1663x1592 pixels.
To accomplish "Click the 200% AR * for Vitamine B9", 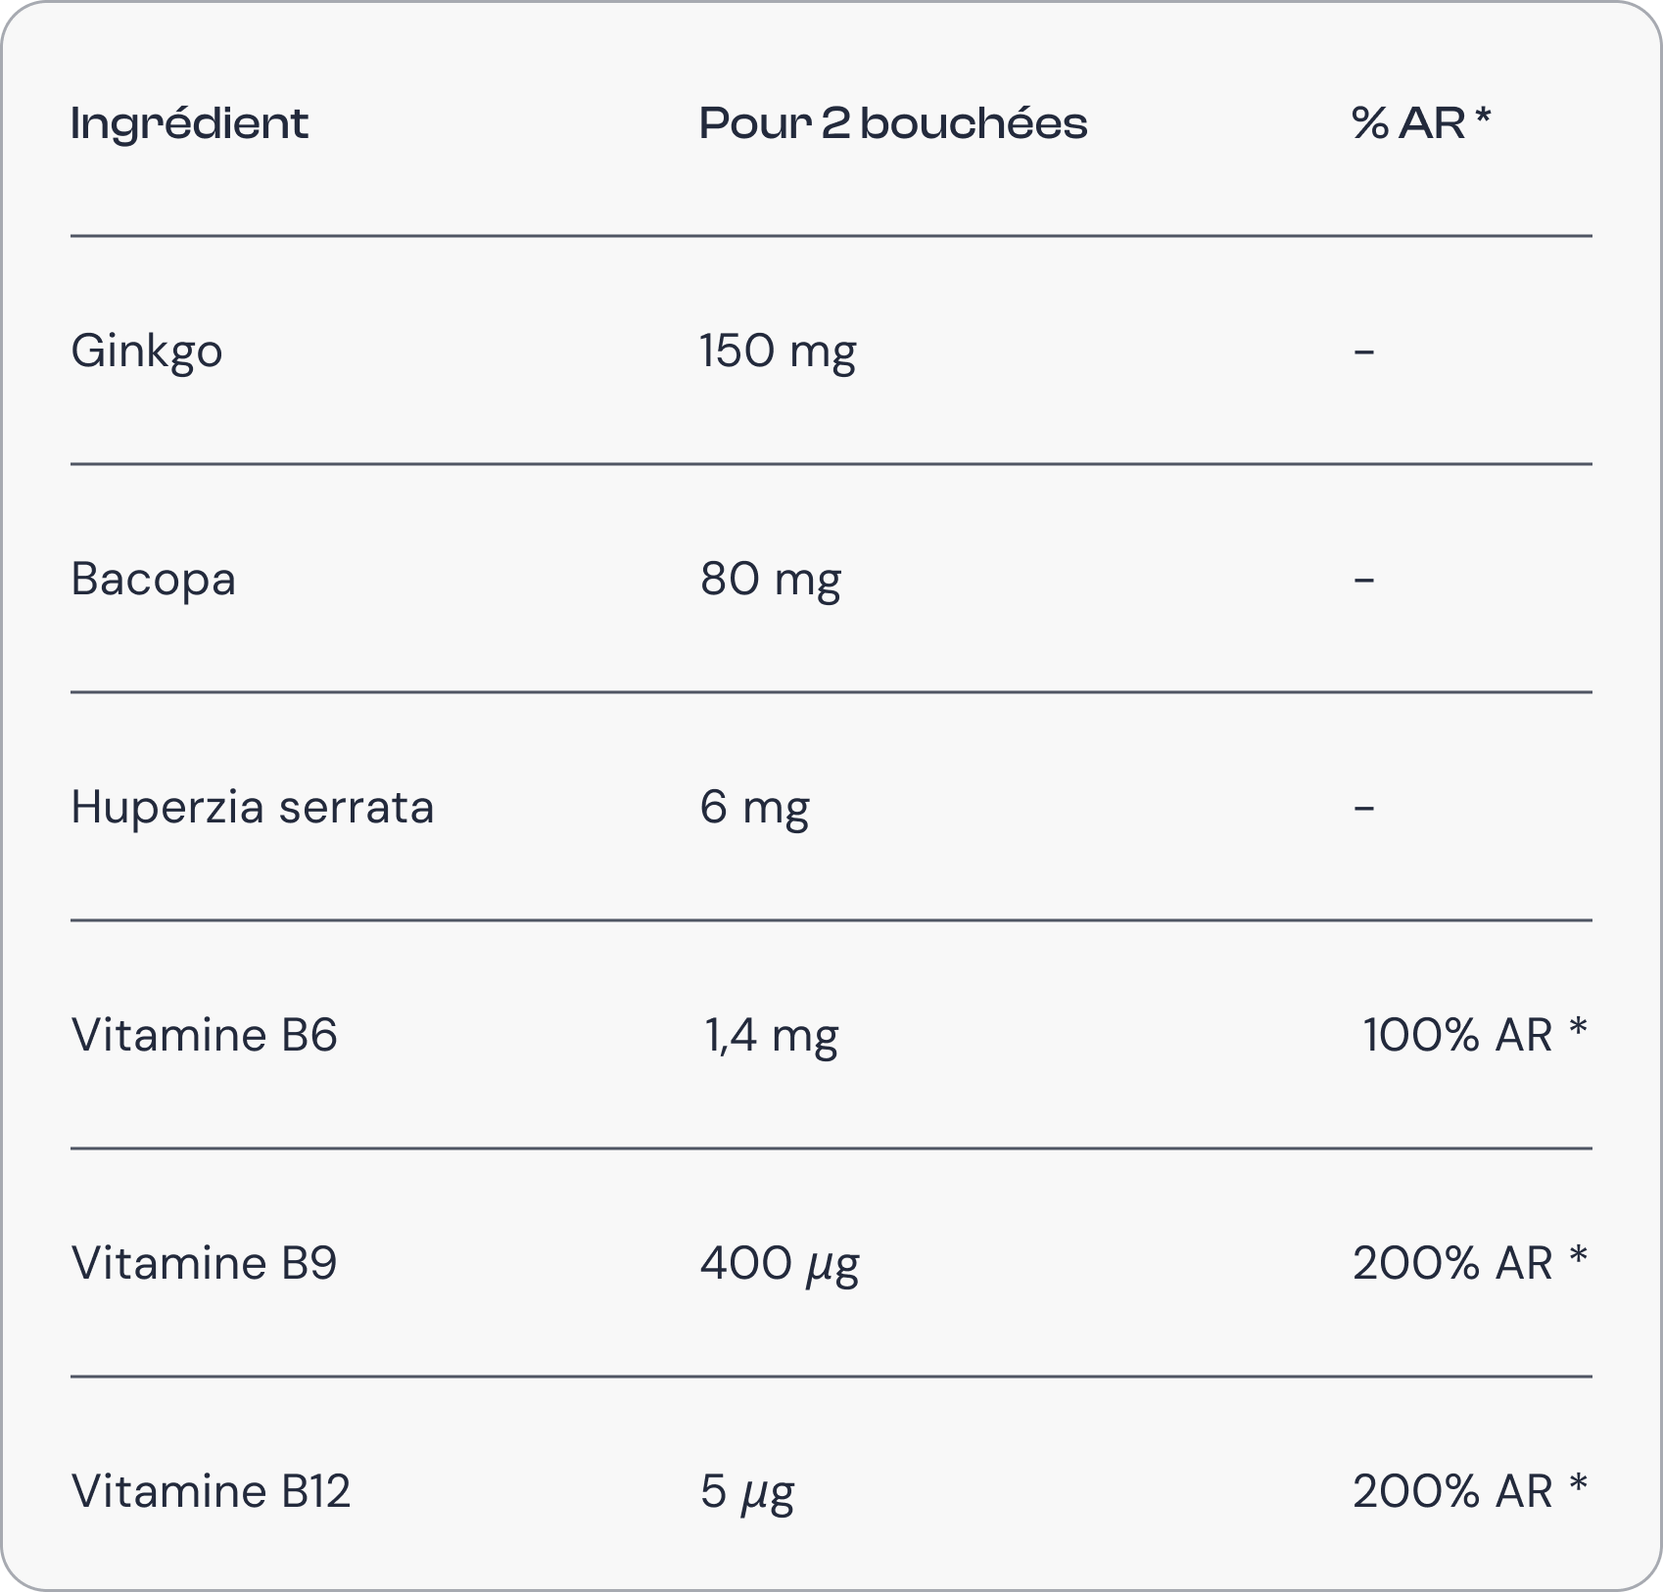I will [x=1470, y=1263].
